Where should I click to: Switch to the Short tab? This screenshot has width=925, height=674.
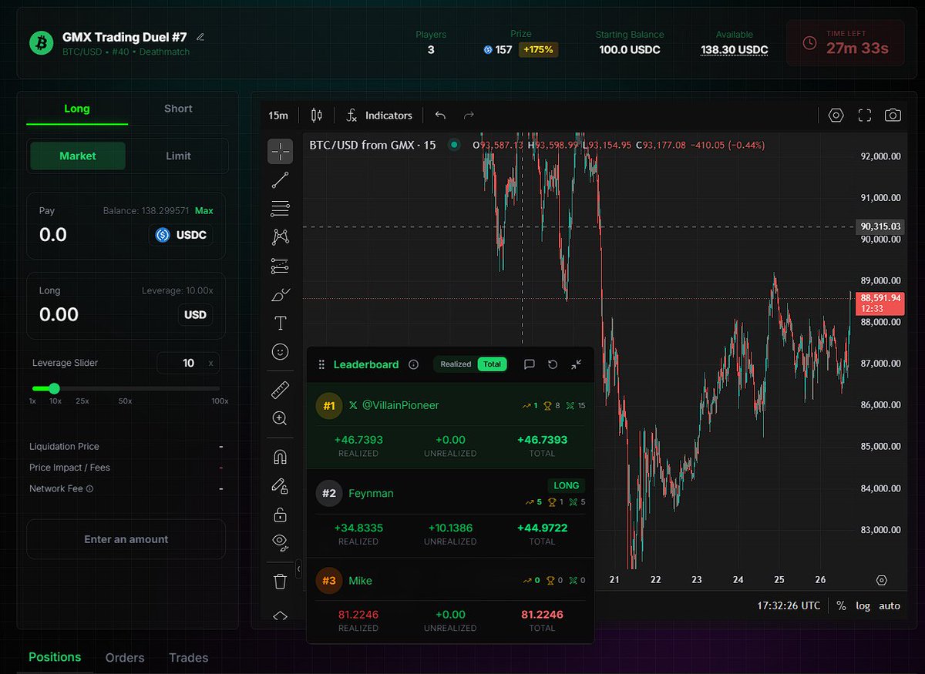[x=178, y=109]
